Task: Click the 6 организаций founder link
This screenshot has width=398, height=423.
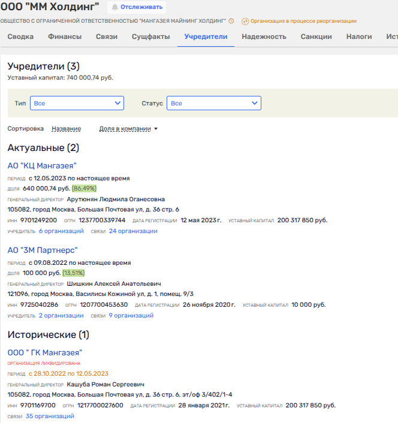Action: (x=61, y=231)
